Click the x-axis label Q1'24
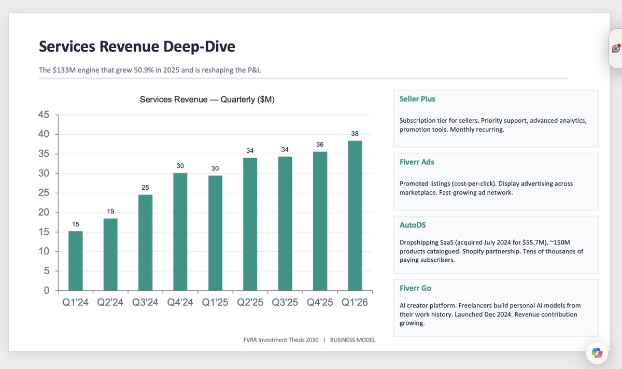This screenshot has width=622, height=369. 76,303
